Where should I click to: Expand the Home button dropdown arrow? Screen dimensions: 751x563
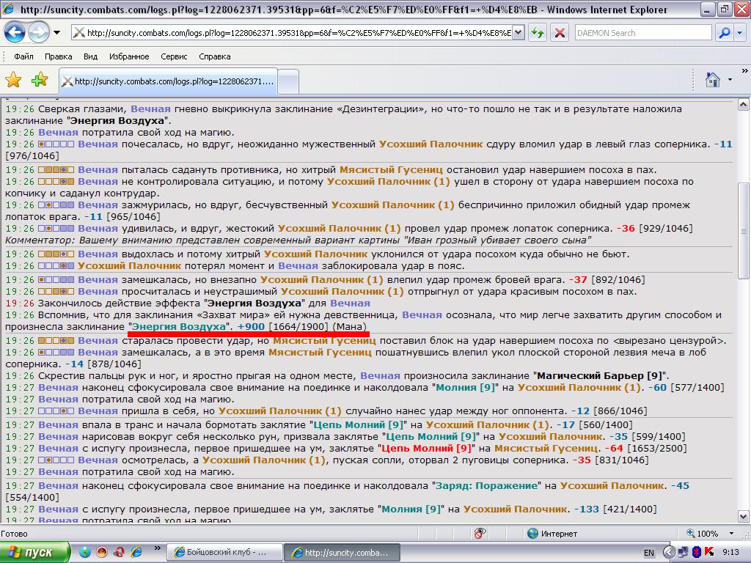pos(730,79)
